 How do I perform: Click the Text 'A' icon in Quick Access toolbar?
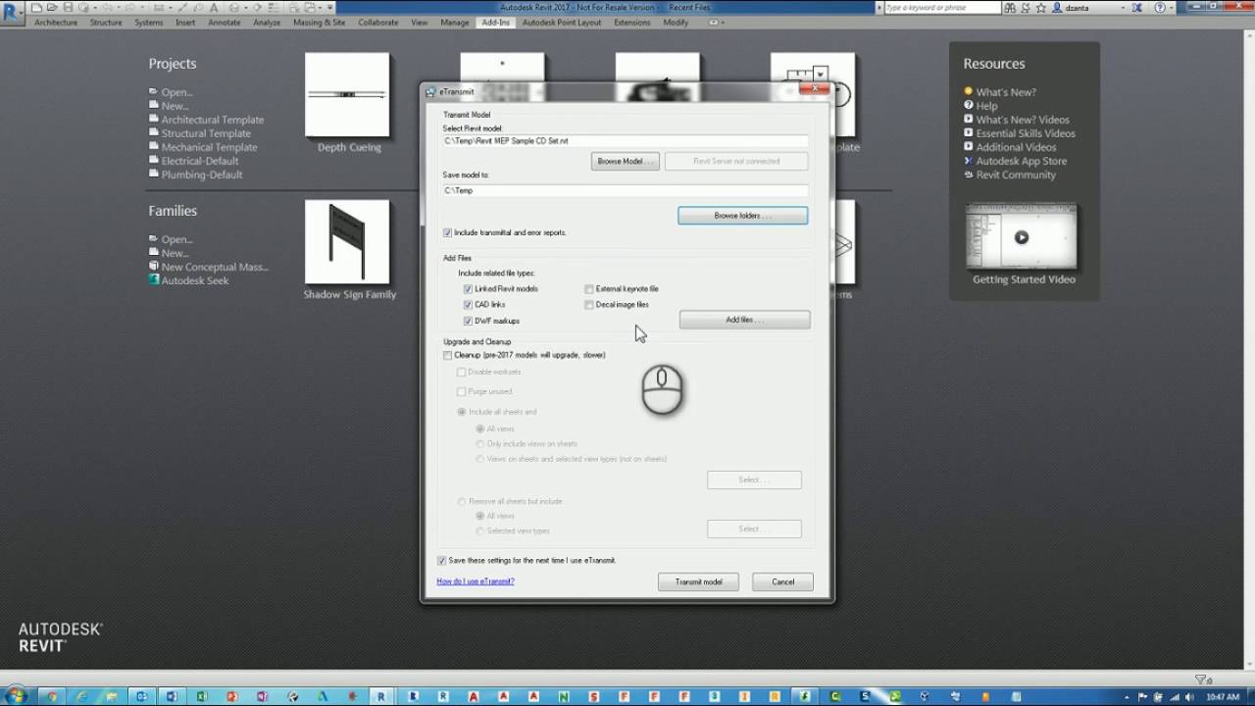(x=214, y=8)
